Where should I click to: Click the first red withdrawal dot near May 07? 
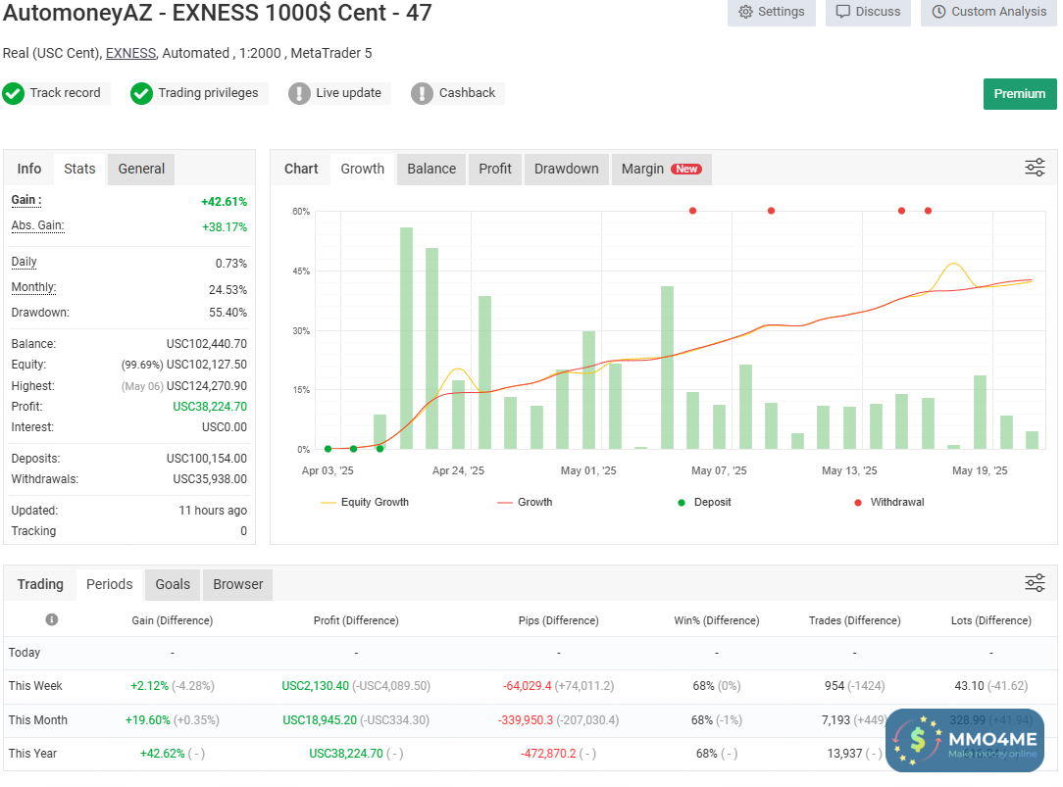(692, 211)
